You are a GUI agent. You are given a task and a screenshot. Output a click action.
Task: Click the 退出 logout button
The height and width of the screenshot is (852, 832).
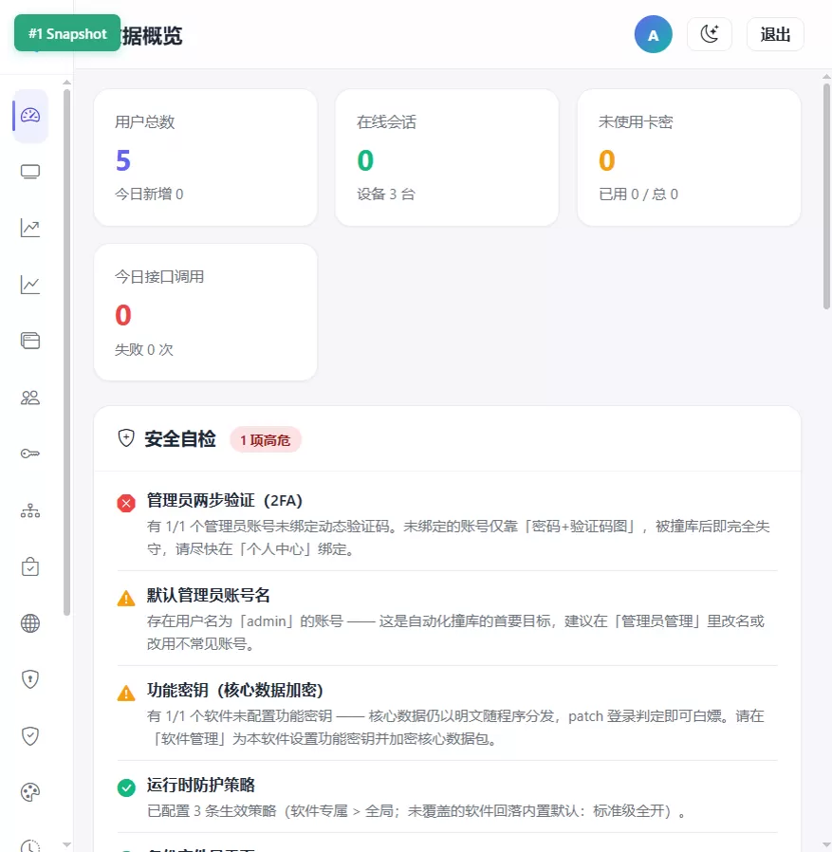(x=775, y=34)
